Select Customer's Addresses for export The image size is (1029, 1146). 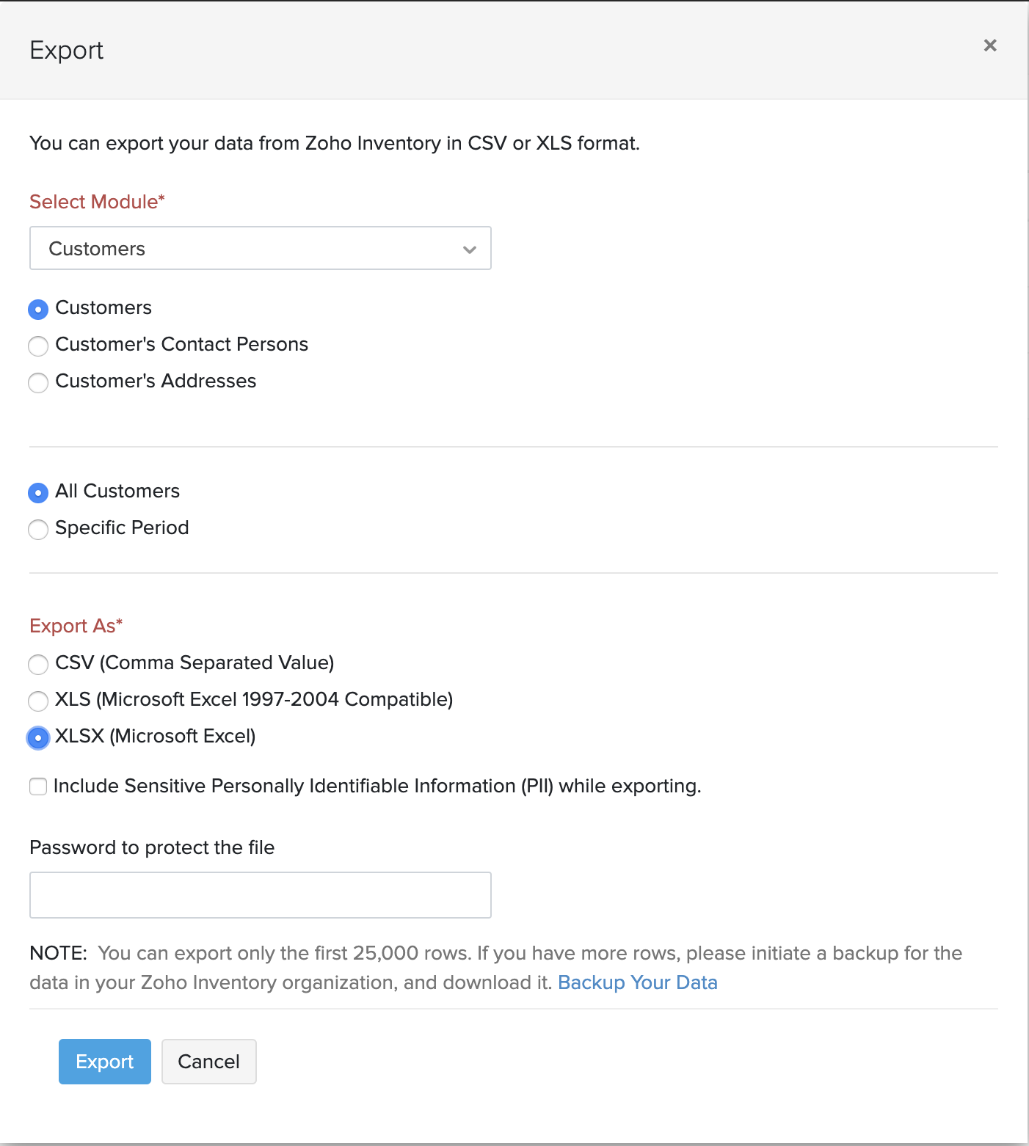point(38,382)
